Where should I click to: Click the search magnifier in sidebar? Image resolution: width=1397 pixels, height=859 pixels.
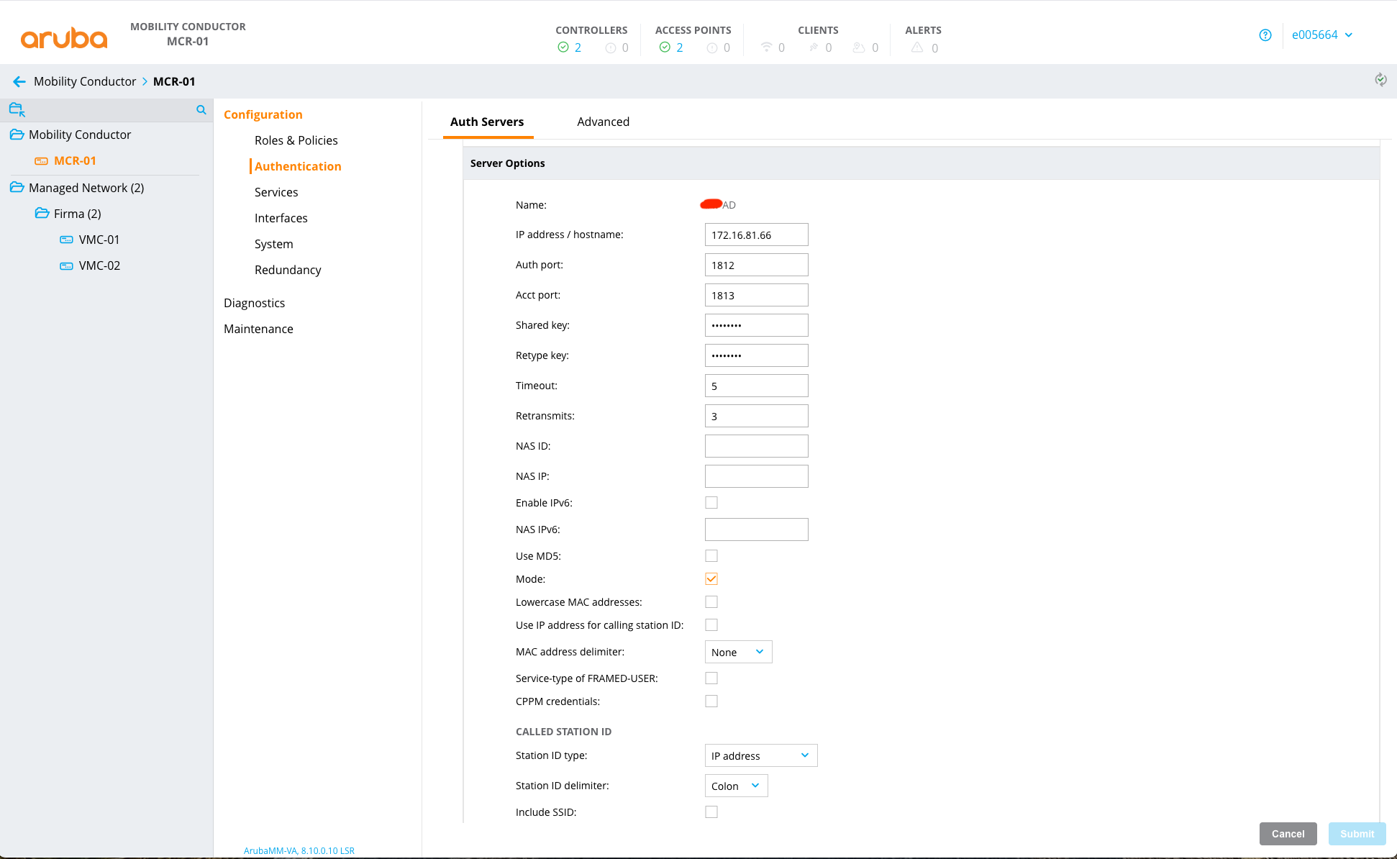click(x=201, y=110)
